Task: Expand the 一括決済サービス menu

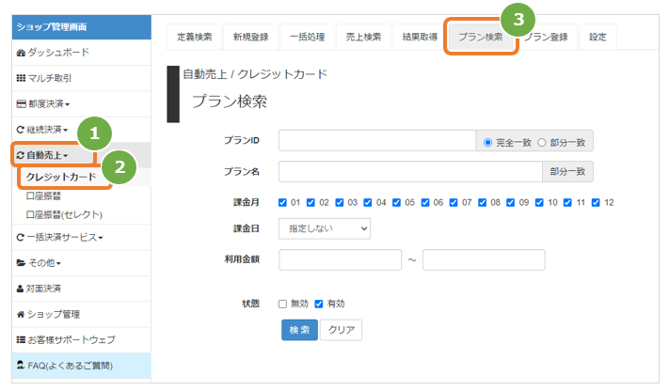Action: [x=59, y=238]
